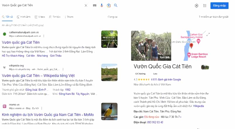
Task: Open Xem ảnh on the park photo
Action: coord(164,57)
